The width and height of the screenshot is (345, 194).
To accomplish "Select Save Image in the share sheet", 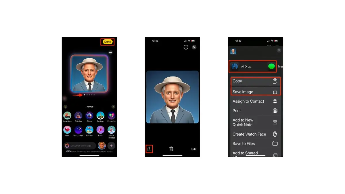I will 256,92.
